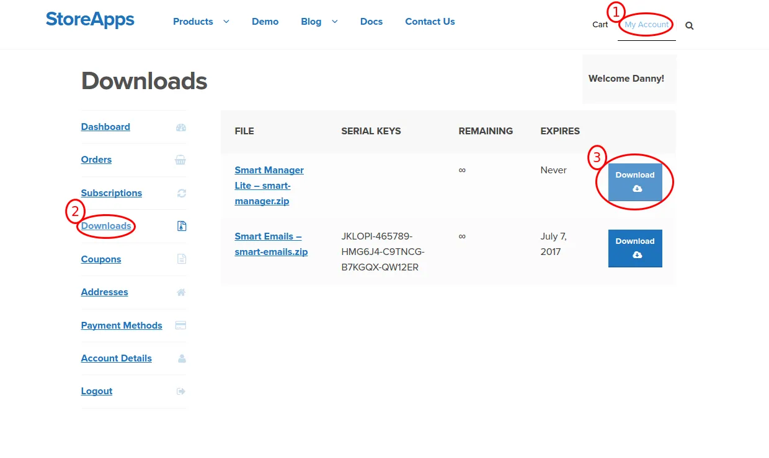
Task: Open the Products menu
Action: [193, 22]
